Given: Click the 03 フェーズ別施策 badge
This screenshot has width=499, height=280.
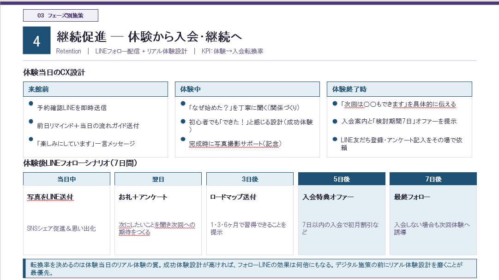Looking at the screenshot, I should pos(60,15).
